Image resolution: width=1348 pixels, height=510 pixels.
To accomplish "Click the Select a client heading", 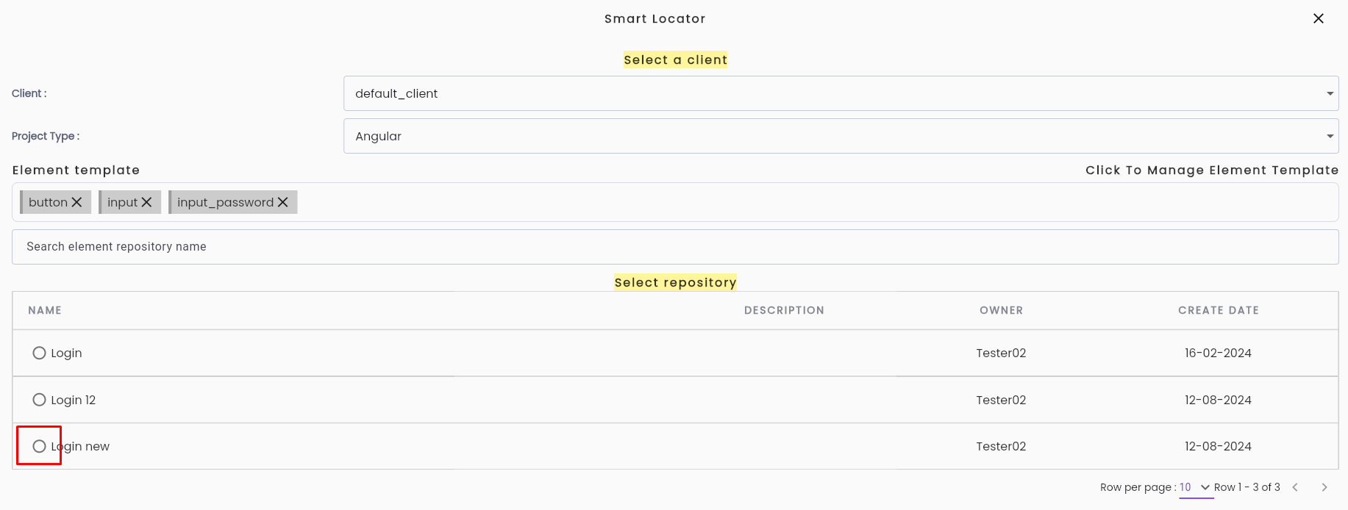I will click(675, 60).
